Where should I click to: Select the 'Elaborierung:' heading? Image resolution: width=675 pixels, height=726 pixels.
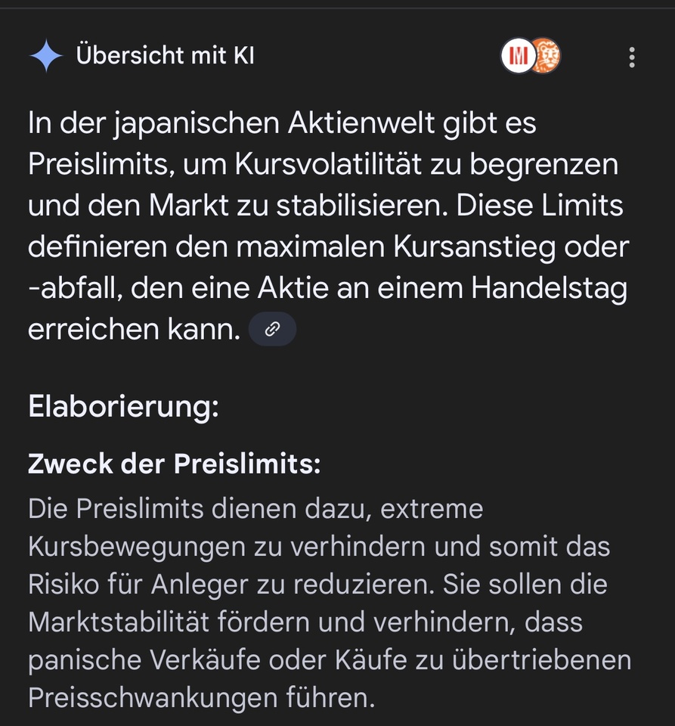pos(123,407)
